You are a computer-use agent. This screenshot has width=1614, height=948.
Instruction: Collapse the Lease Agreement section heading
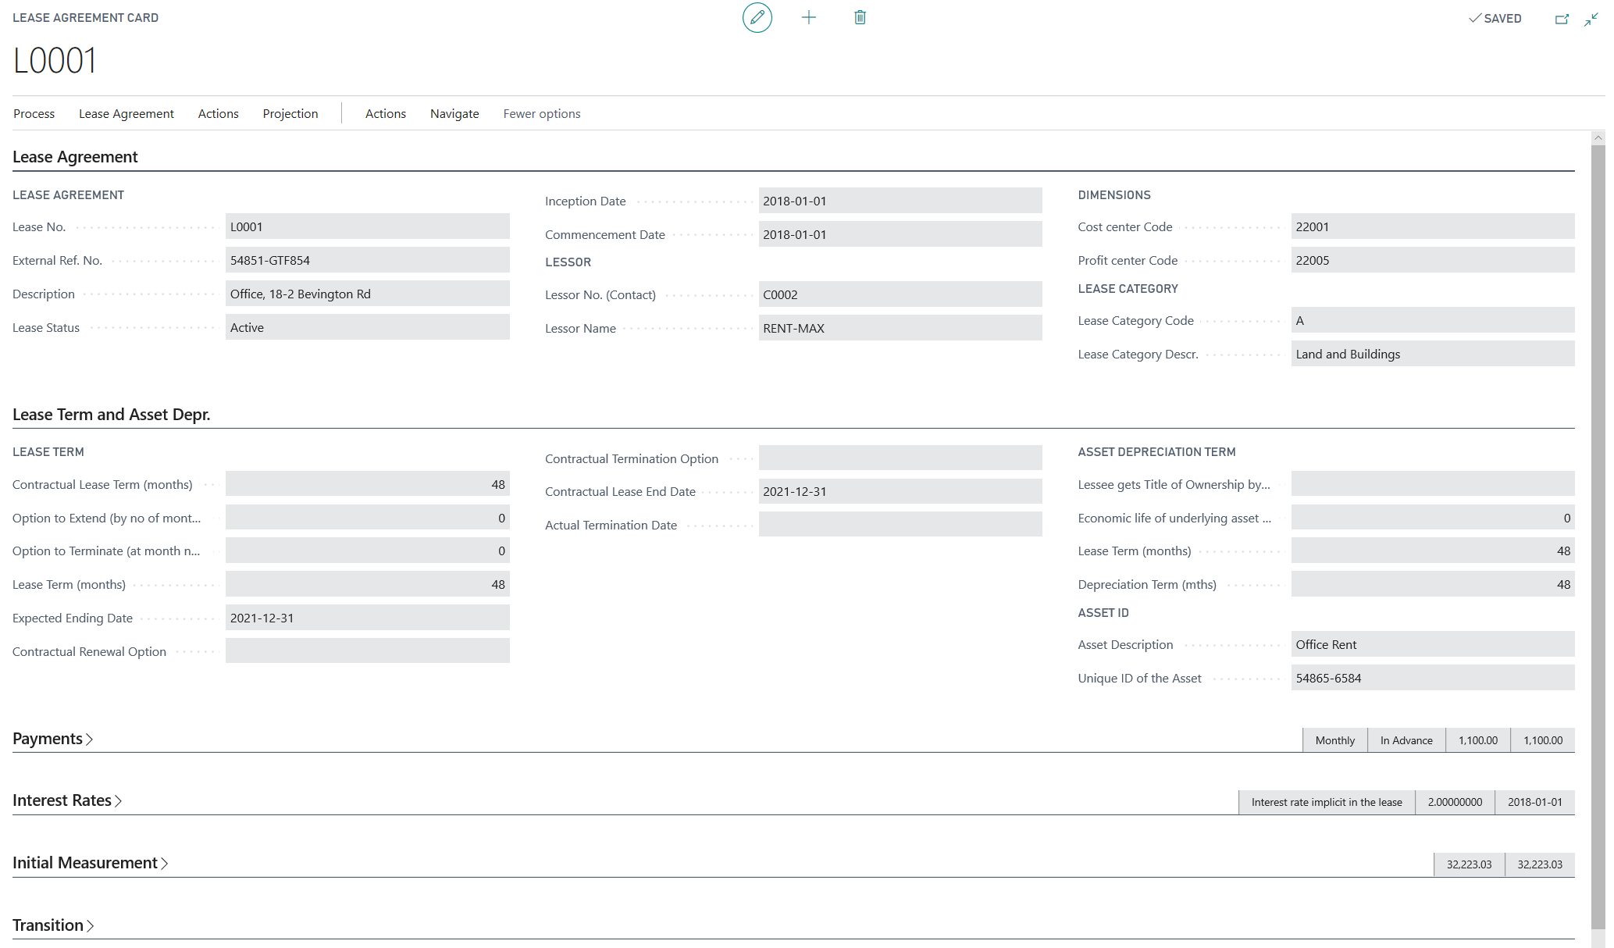[75, 157]
